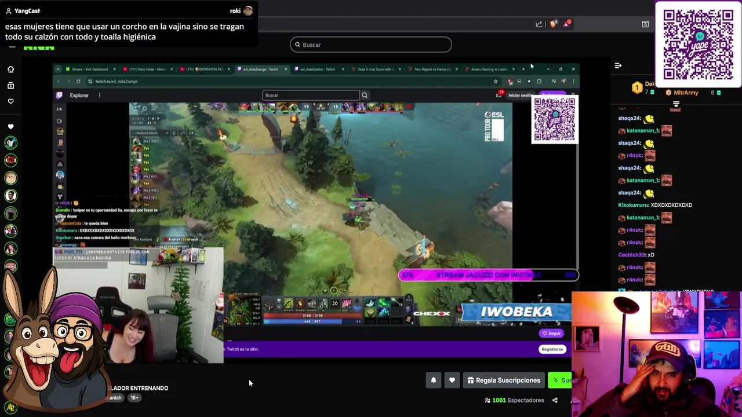Select 'Stream - Kick Dashboard' browser tab
Viewport: 742px width, 417px height.
point(90,69)
